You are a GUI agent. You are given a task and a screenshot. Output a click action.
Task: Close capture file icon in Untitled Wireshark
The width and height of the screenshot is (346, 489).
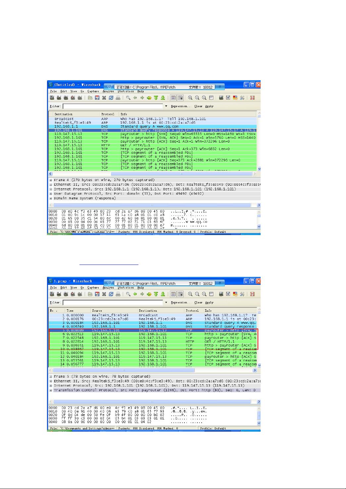(x=104, y=98)
